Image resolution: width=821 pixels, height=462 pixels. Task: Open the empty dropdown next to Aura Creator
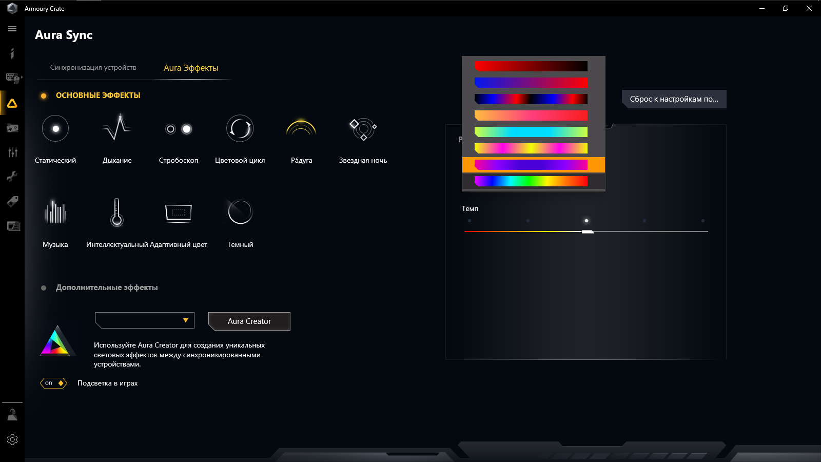point(144,320)
